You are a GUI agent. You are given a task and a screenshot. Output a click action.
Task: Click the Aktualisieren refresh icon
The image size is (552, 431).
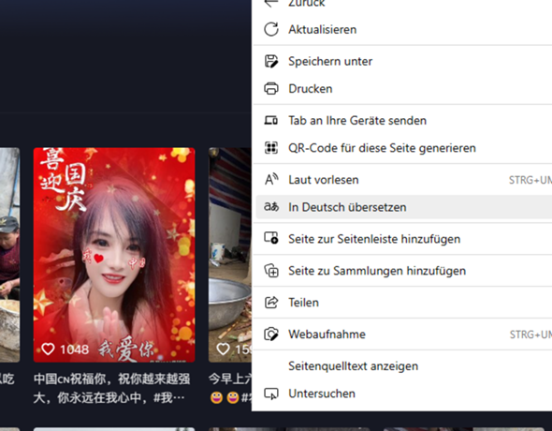271,29
